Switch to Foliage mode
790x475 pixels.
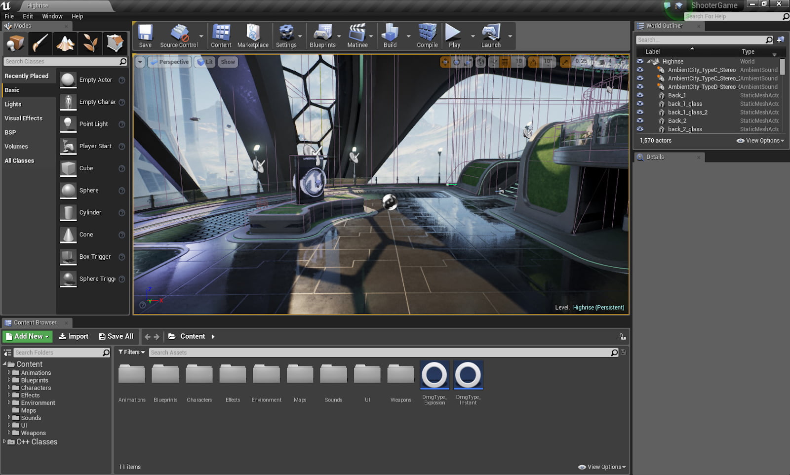pos(89,43)
